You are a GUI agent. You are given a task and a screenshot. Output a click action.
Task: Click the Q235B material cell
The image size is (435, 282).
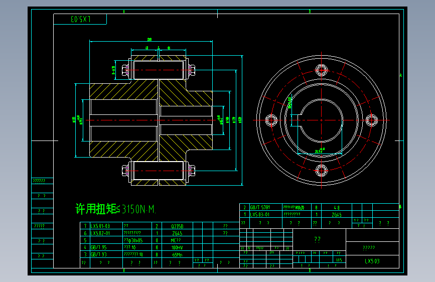coord(177,226)
